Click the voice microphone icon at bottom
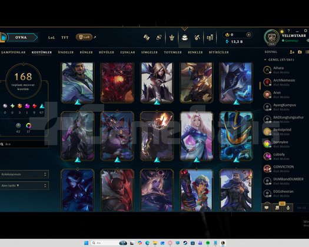Image resolution: width=309 pixels, height=247 pixels. pyautogui.click(x=288, y=208)
